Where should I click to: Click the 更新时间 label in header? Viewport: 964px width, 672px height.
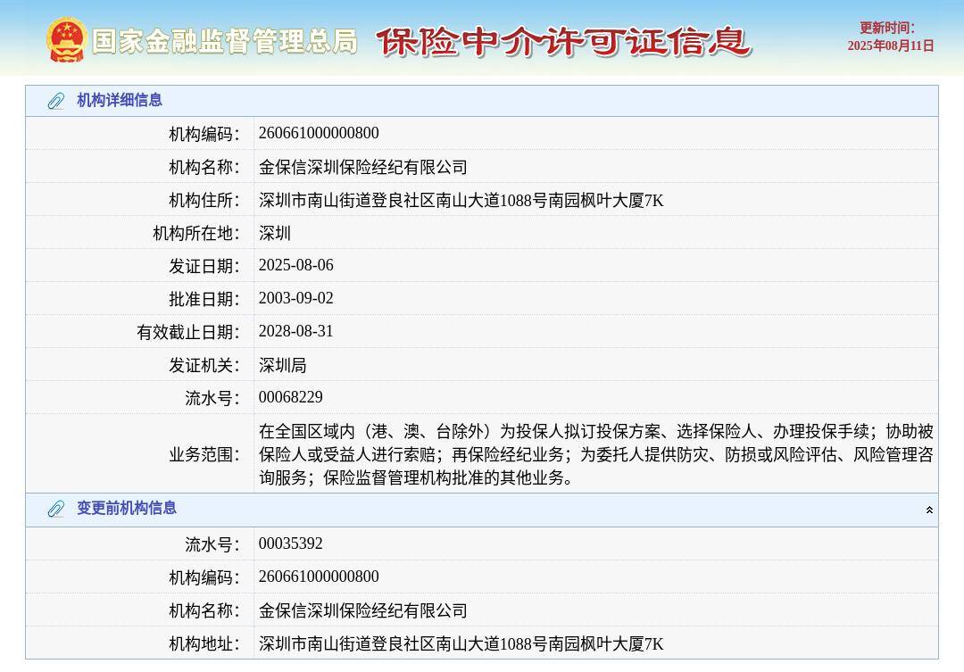tap(886, 28)
